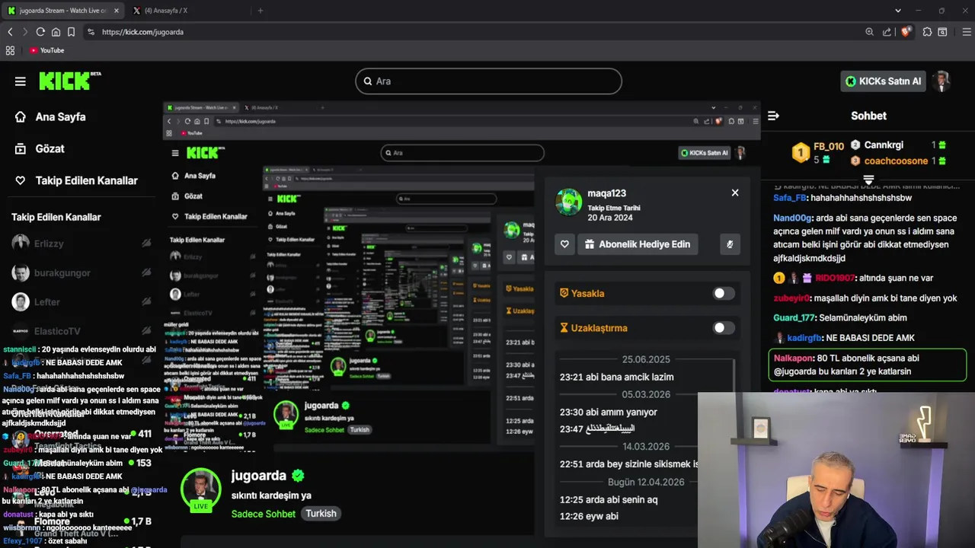Reload the kick.com page
The width and height of the screenshot is (975, 548).
40,32
